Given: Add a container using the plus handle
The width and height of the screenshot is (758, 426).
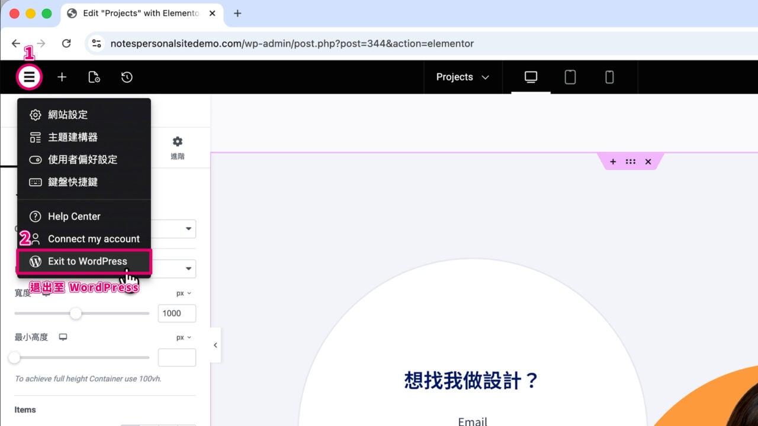Looking at the screenshot, I should [613, 162].
